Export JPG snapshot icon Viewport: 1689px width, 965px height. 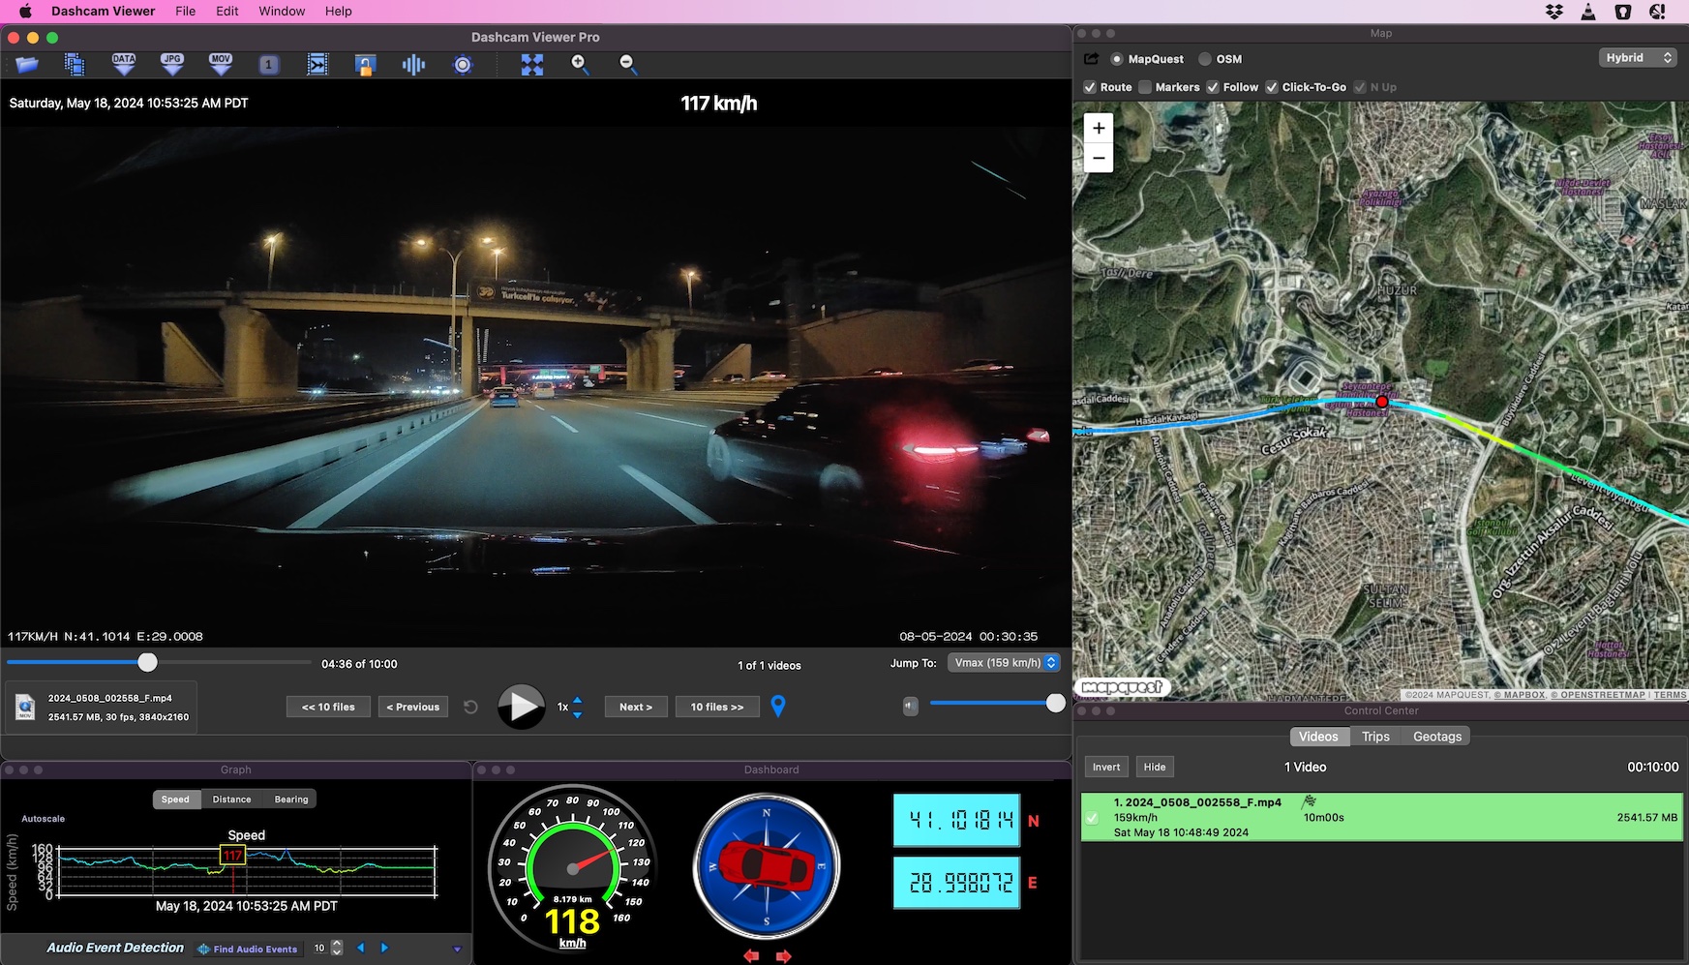tap(172, 65)
